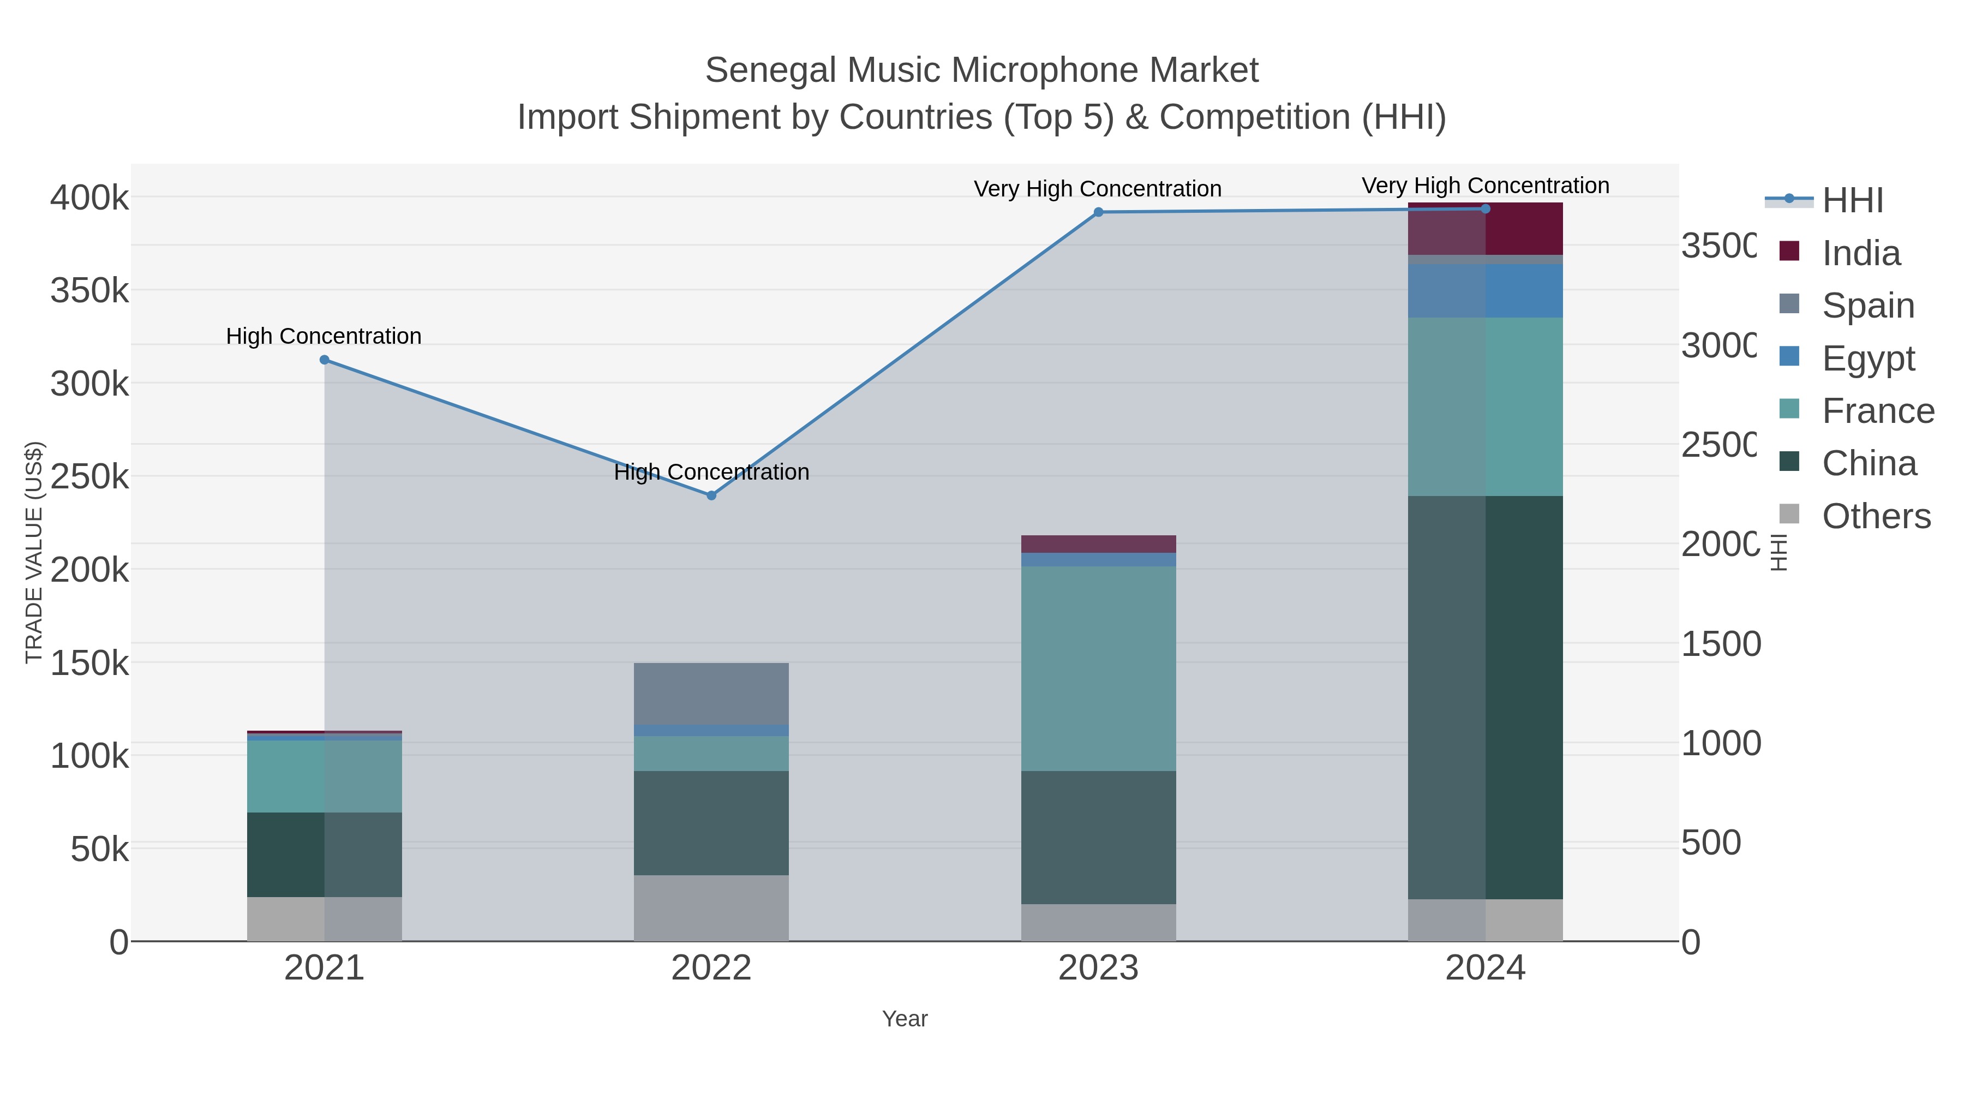1964x1105 pixels.
Task: Click the 2024 Others bar segment
Action: tap(1485, 921)
